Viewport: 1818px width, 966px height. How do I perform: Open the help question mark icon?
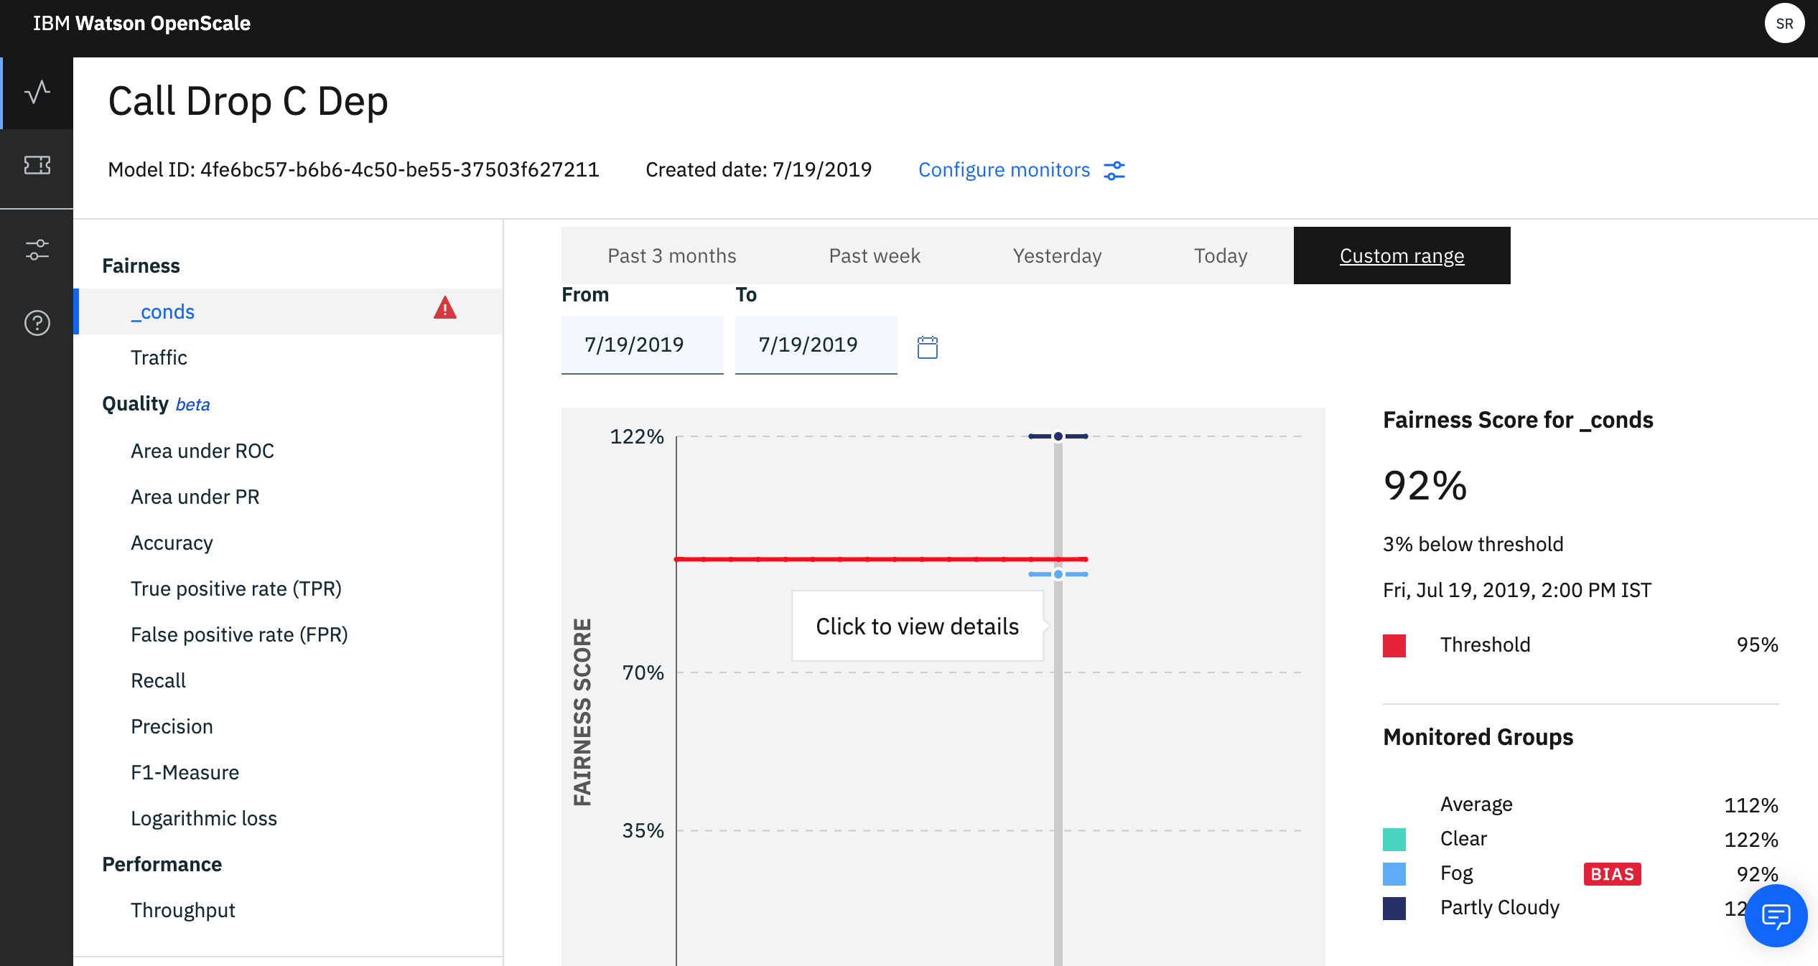[x=37, y=323]
